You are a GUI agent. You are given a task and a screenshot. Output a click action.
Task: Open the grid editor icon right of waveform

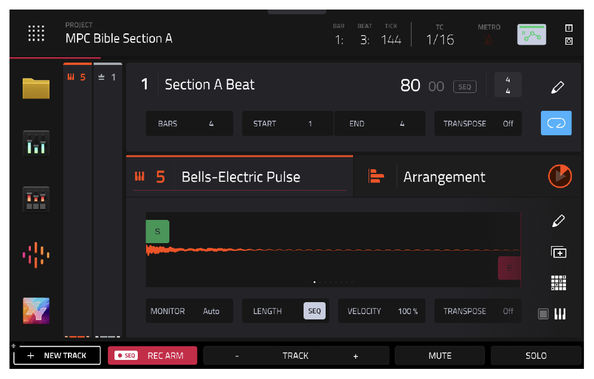pyautogui.click(x=558, y=283)
